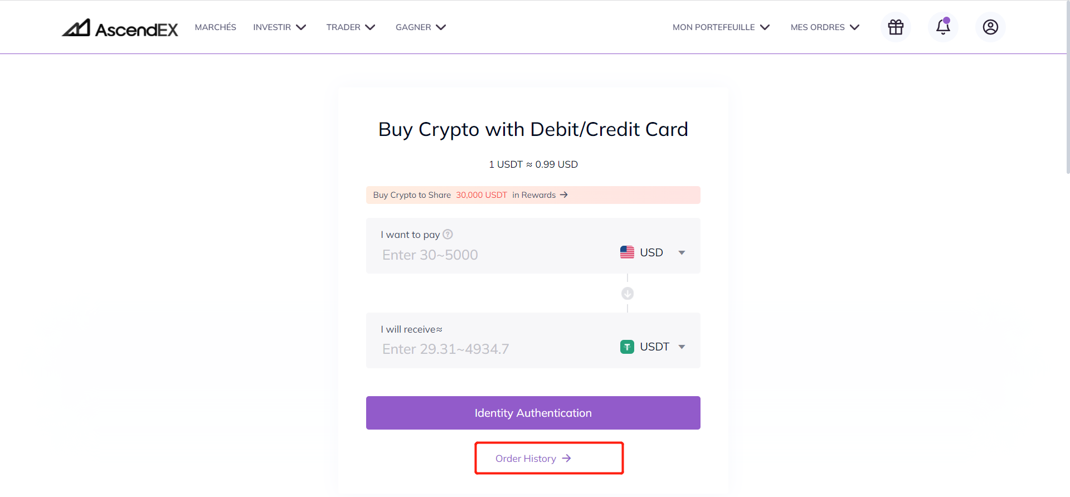Open the user account profile icon
1070x497 pixels.
coord(990,27)
